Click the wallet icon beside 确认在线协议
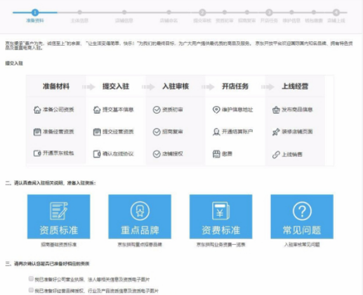The height and width of the screenshot is (295, 363). click(x=97, y=154)
